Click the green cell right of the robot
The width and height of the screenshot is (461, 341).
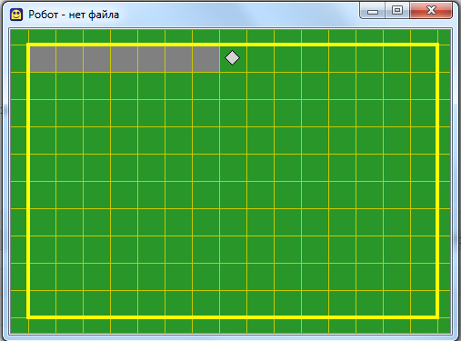(260, 59)
